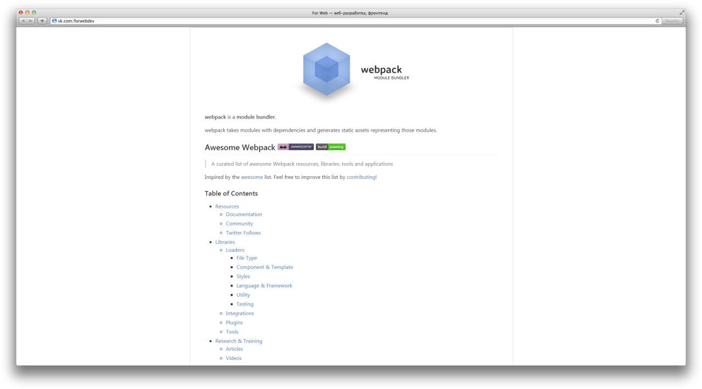Jump to Language & Framework section

[x=264, y=286]
